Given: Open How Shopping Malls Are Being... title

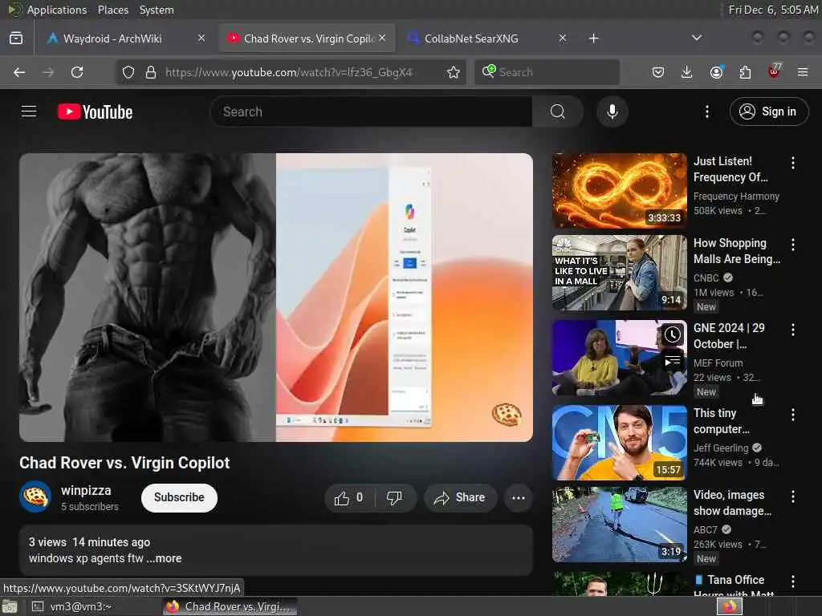Looking at the screenshot, I should tap(737, 251).
